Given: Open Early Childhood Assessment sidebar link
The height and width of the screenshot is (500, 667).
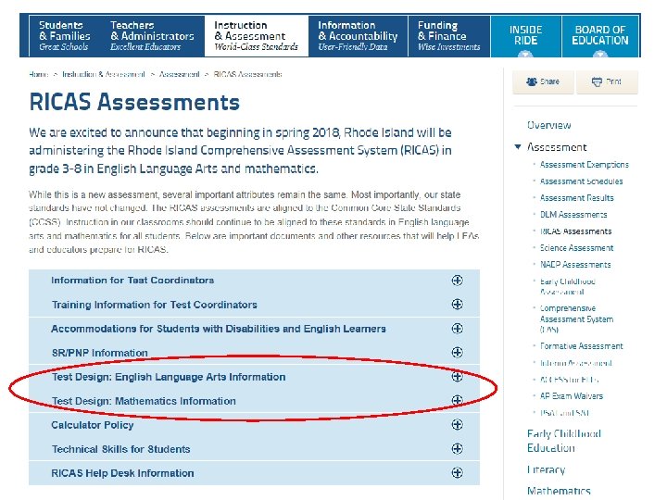Looking at the screenshot, I should coord(568,286).
